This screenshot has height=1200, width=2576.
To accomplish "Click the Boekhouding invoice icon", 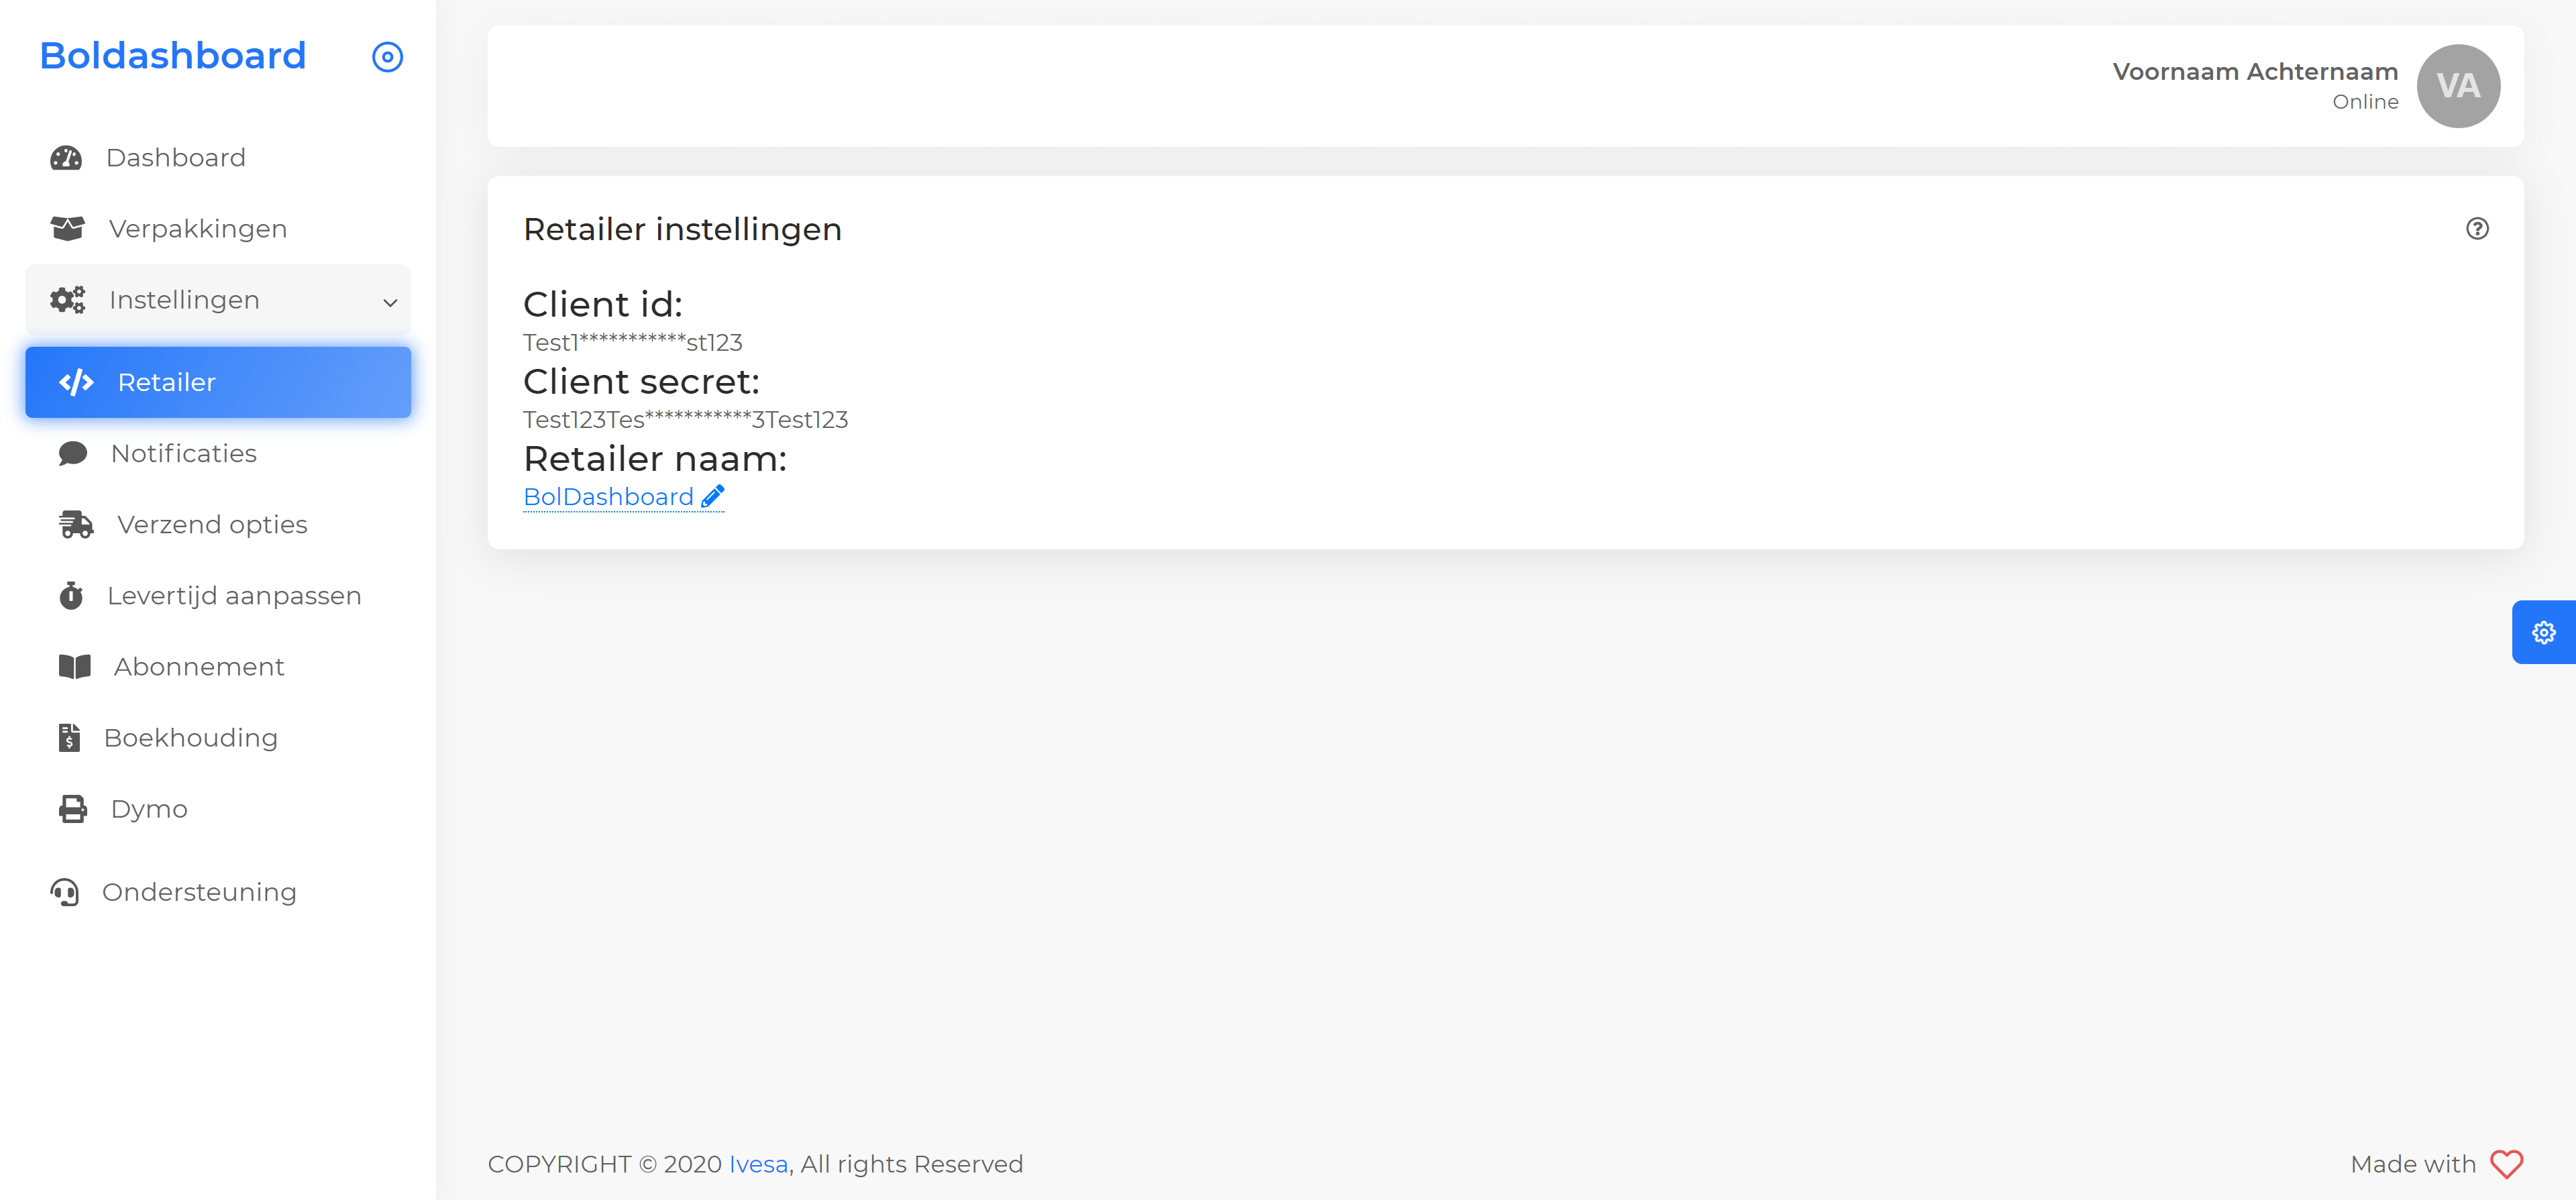I will (x=69, y=738).
